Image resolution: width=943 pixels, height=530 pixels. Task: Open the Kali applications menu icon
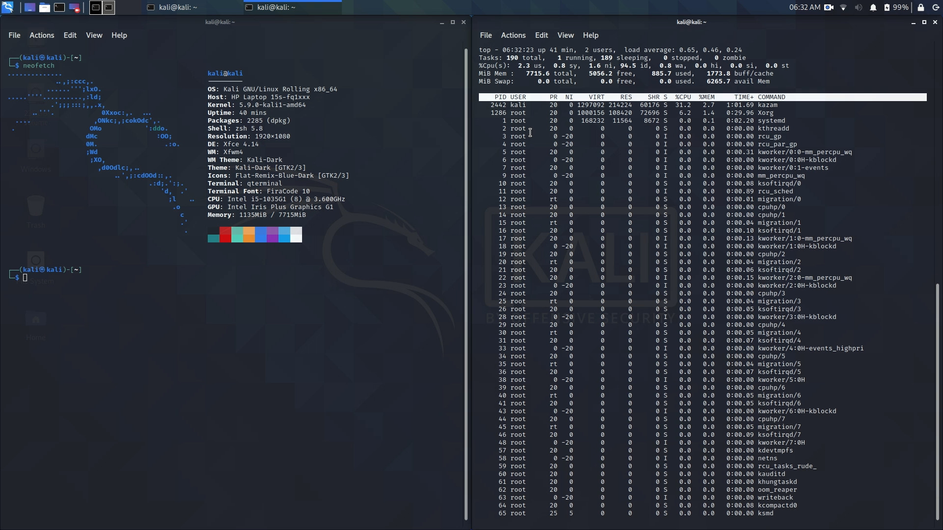(x=7, y=7)
